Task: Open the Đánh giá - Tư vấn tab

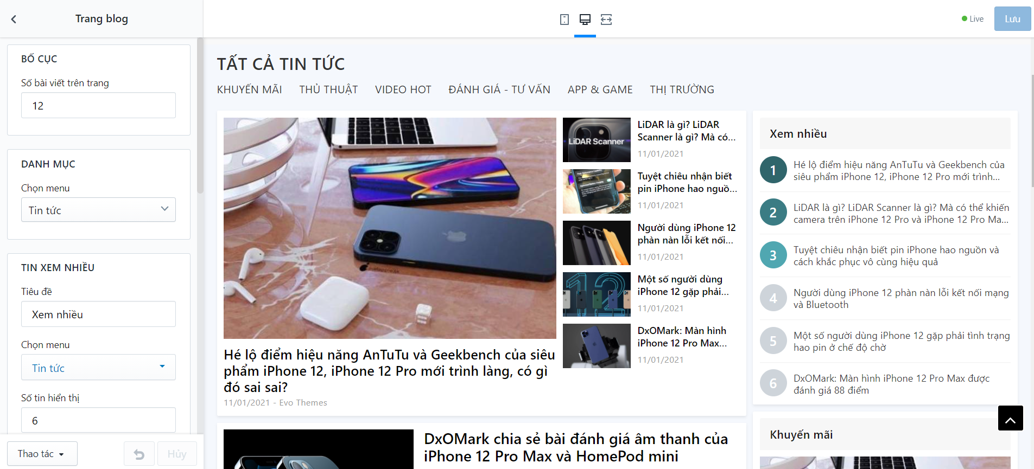Action: [x=499, y=89]
